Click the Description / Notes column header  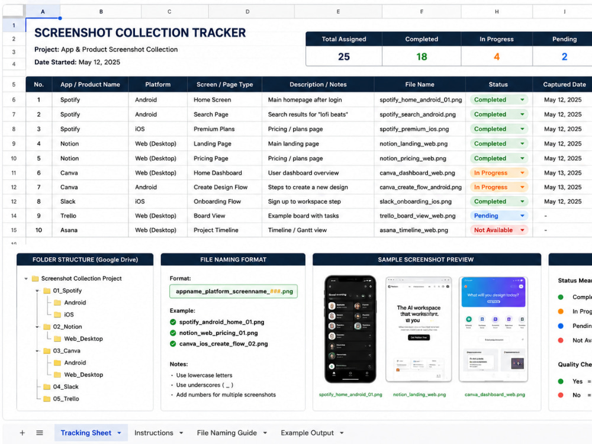tap(318, 85)
